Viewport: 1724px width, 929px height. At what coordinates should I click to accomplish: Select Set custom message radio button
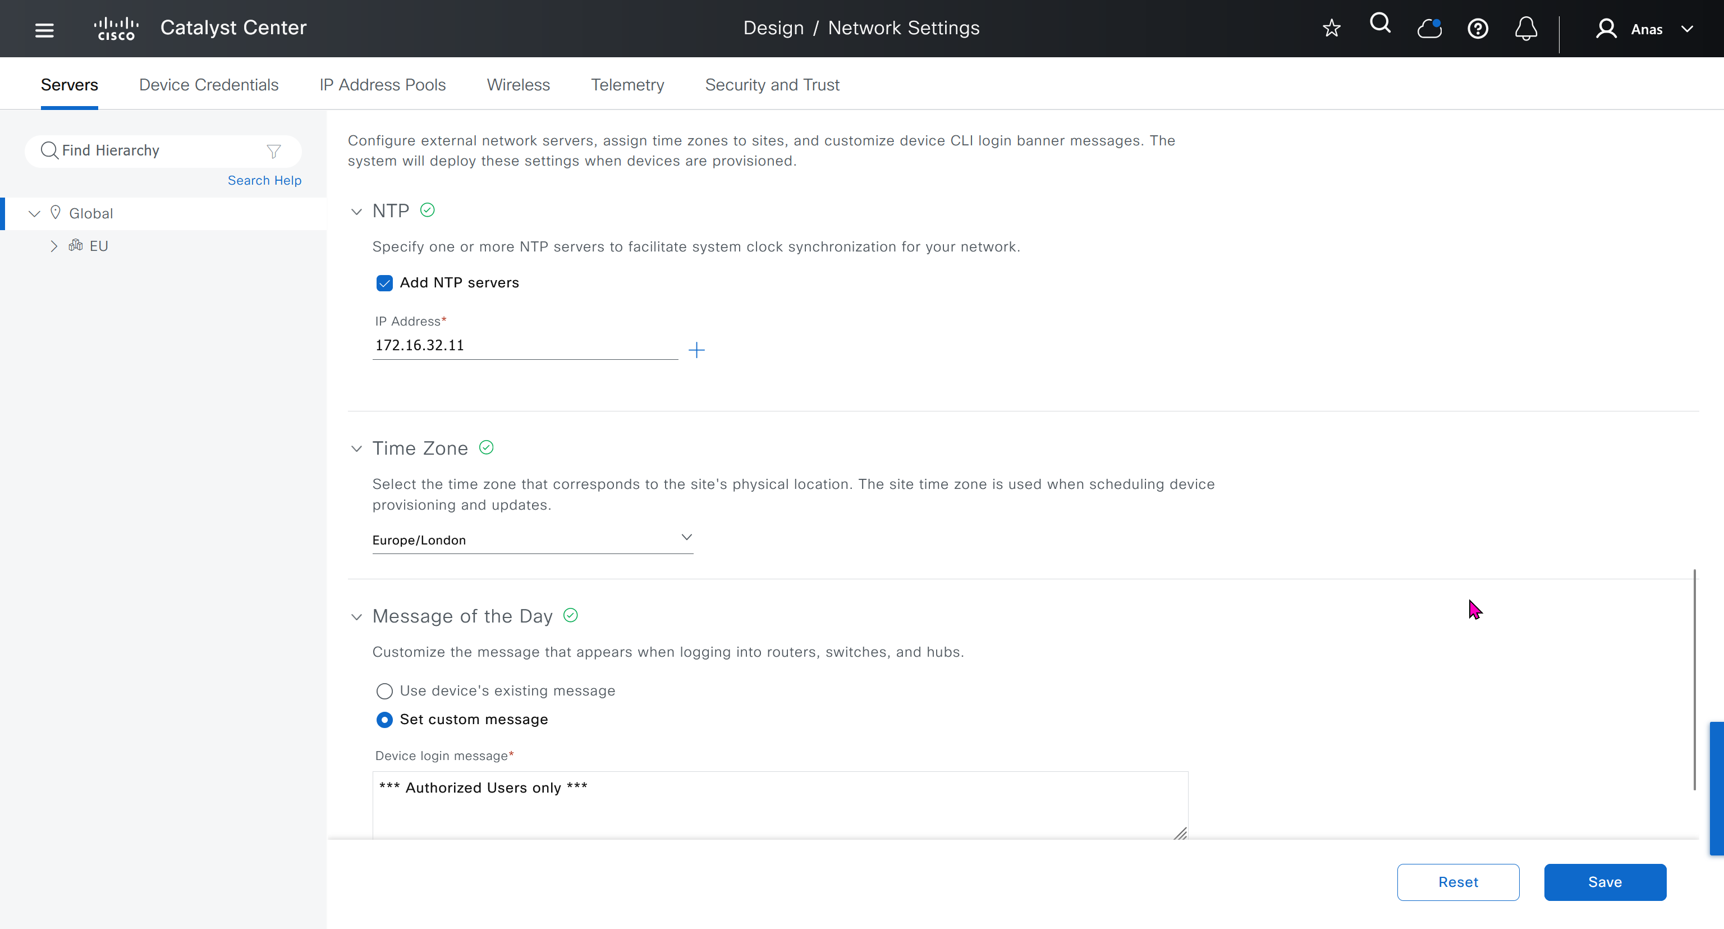[x=384, y=720]
